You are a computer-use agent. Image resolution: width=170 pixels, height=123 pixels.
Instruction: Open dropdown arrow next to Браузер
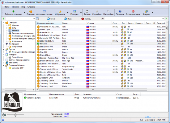[153, 13]
